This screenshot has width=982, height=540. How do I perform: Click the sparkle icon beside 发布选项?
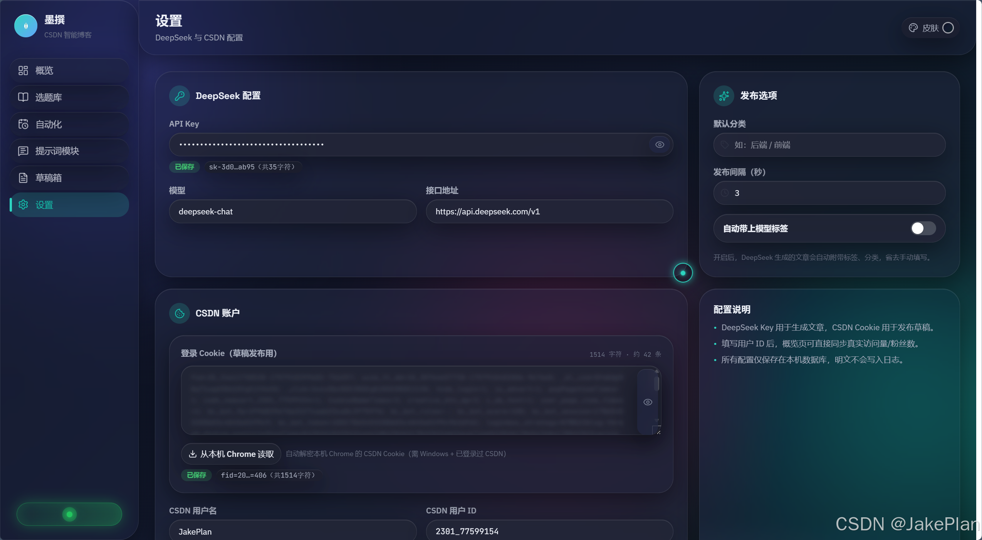click(x=724, y=96)
